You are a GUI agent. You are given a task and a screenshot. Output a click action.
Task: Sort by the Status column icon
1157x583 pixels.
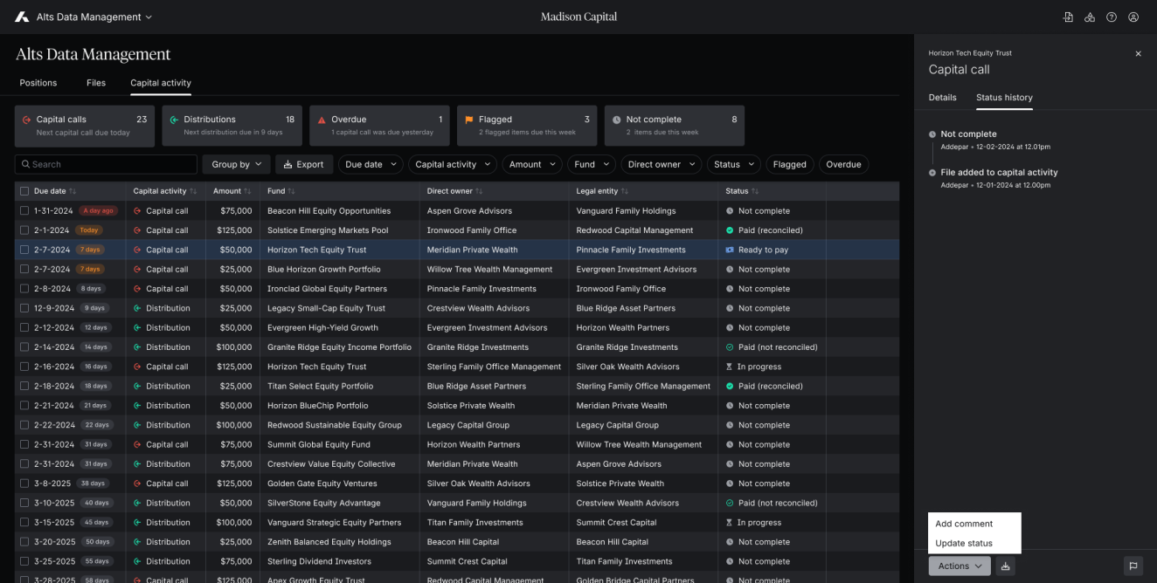click(755, 191)
